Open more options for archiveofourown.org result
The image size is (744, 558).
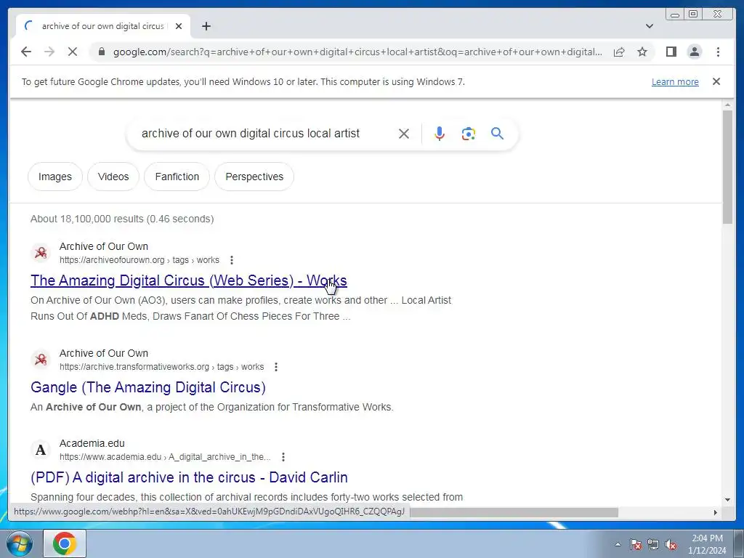click(232, 260)
